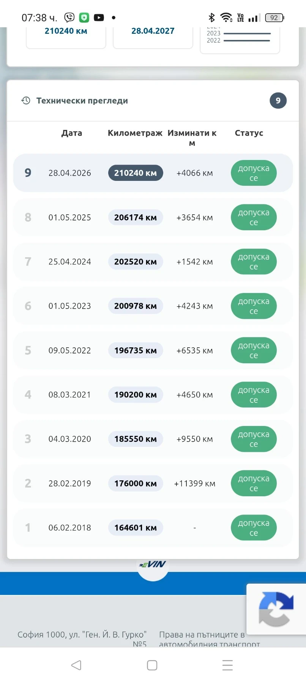This screenshot has width=306, height=684.
Task: Tap the battery indicator showing 92
Action: (274, 17)
